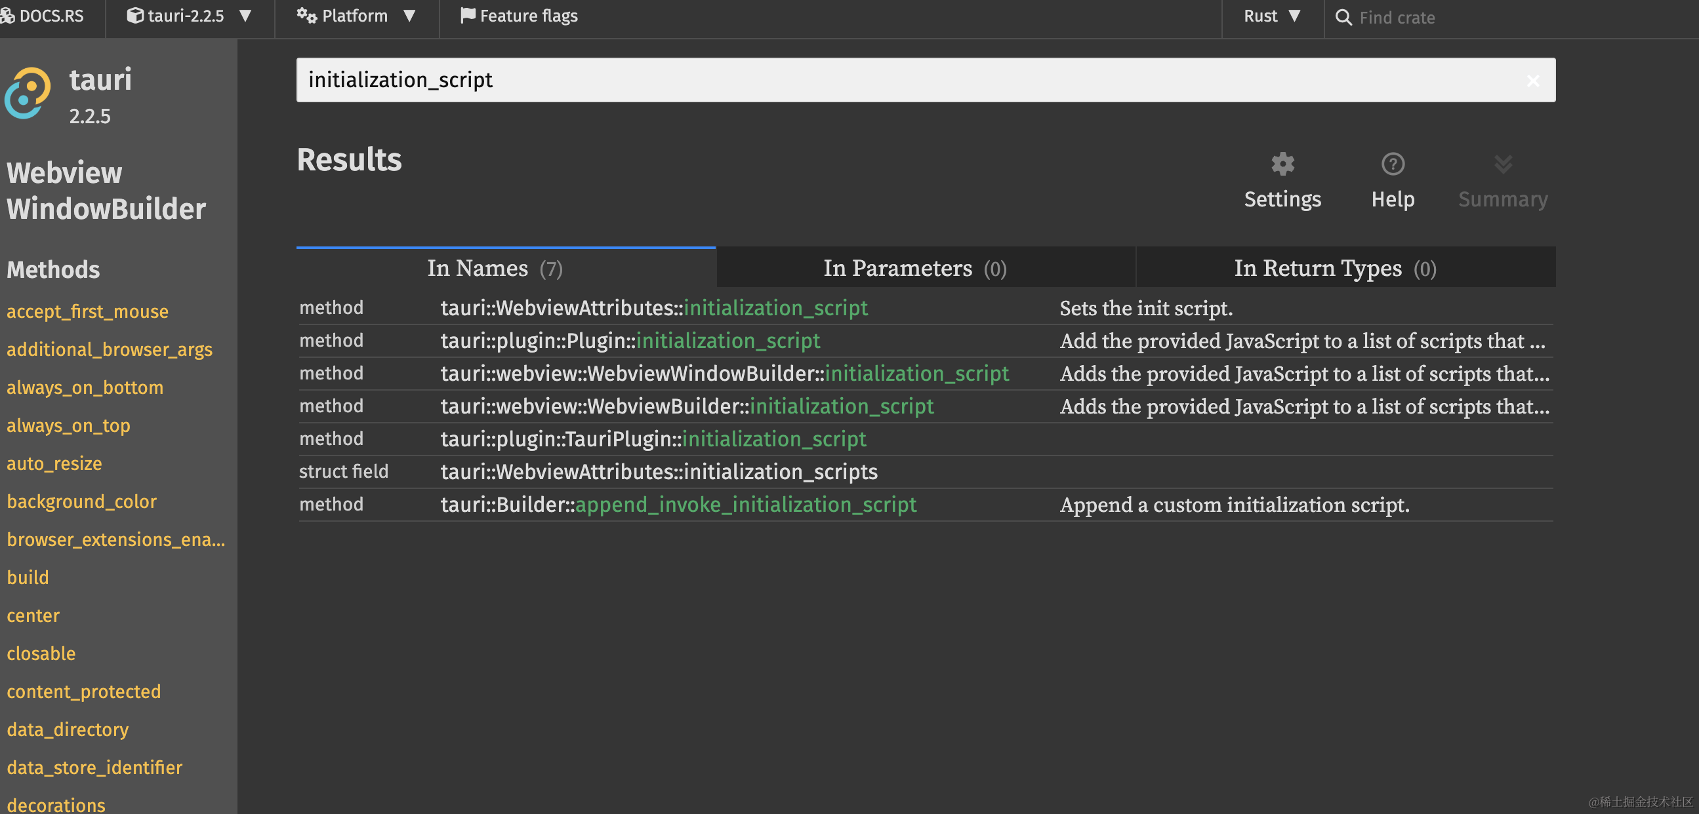Click the tauri logo icon
This screenshot has height=814, width=1699.
28,93
